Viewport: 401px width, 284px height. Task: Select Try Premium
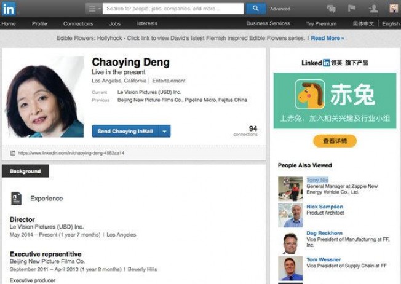click(322, 24)
